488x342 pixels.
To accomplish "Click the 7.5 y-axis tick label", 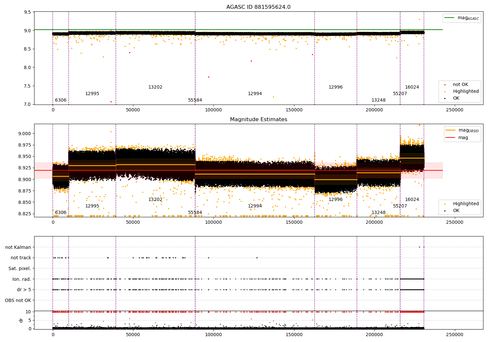I will (x=28, y=86).
